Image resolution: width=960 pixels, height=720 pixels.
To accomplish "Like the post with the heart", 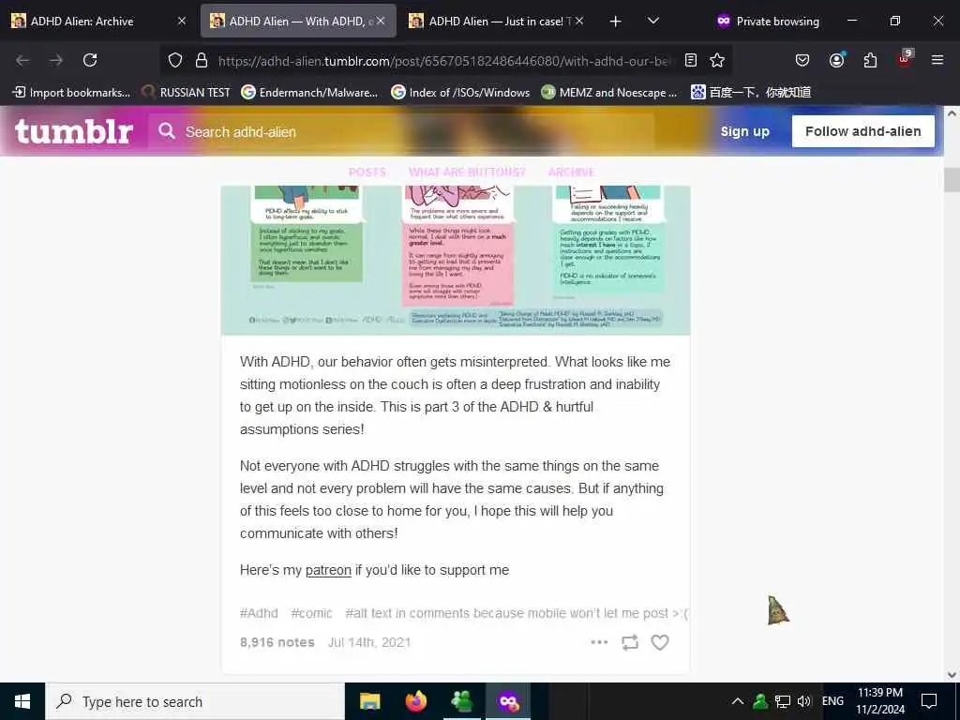I will tap(659, 642).
